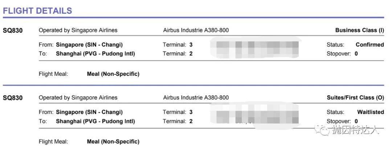Click the Chinese watermark account name

click(x=355, y=130)
